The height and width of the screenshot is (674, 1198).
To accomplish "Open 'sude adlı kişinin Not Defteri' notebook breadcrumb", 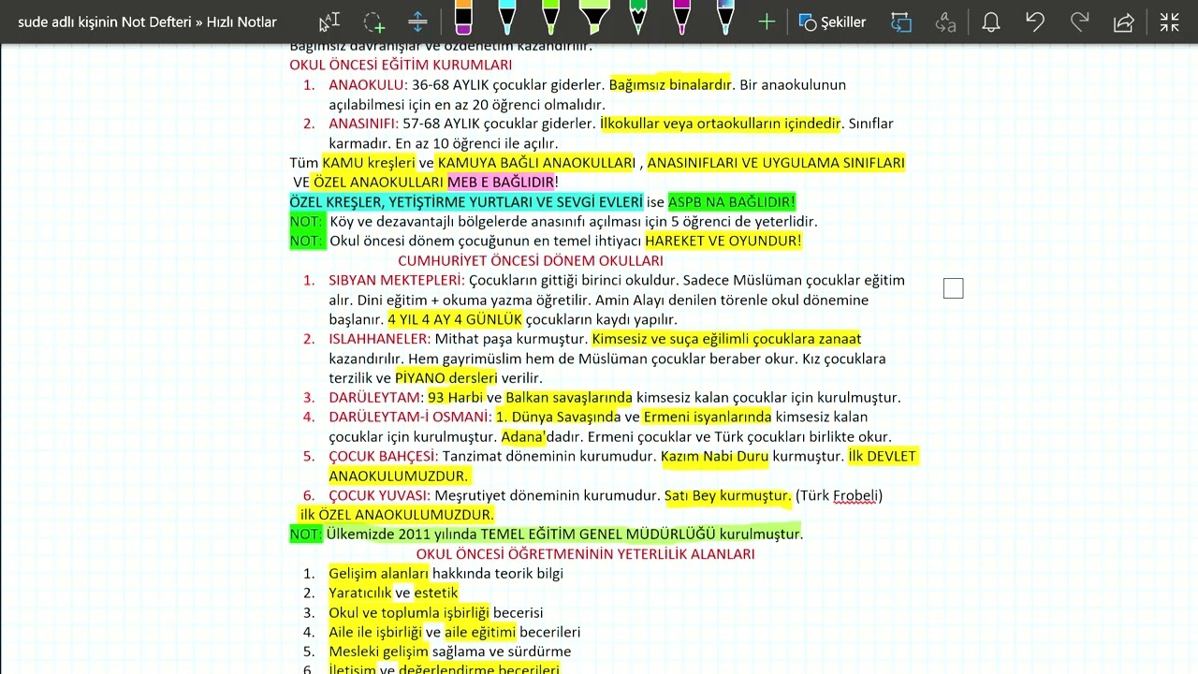I will pos(105,22).
